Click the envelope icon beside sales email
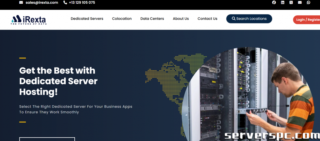The width and height of the screenshot is (320, 141). coord(21,3)
